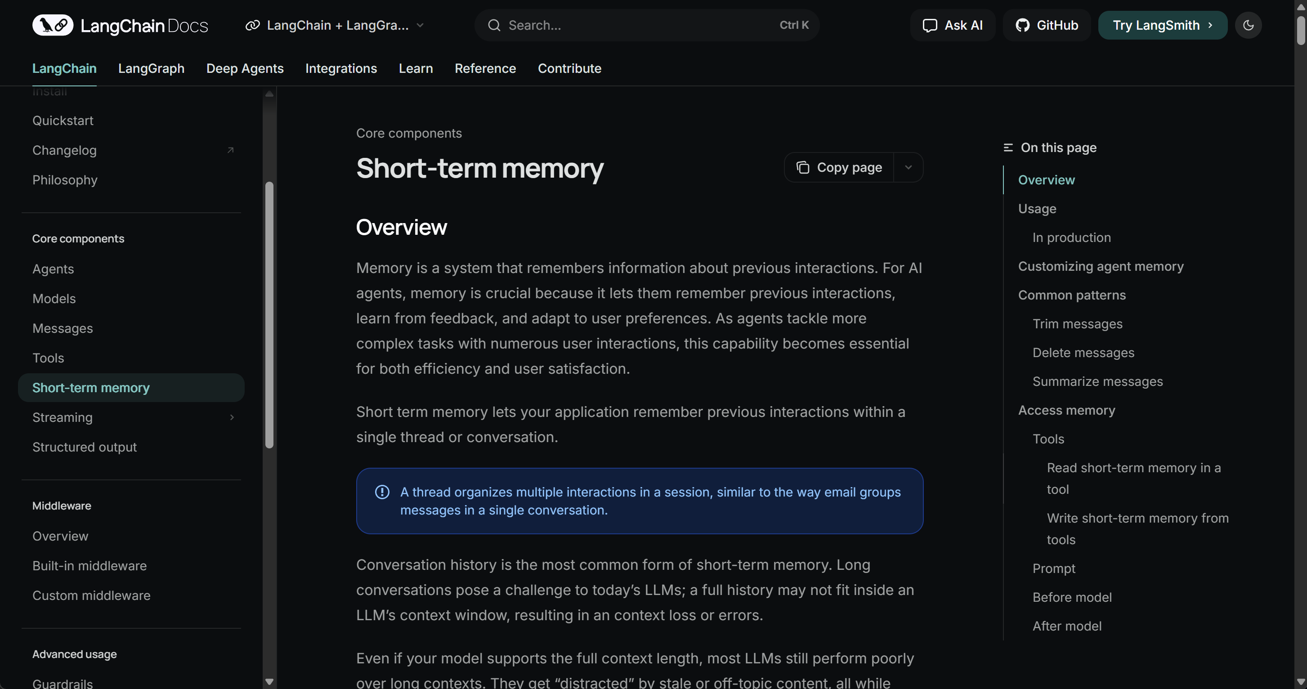The image size is (1307, 689).
Task: Click the Try LangSmith arrow chevron
Action: tap(1210, 25)
